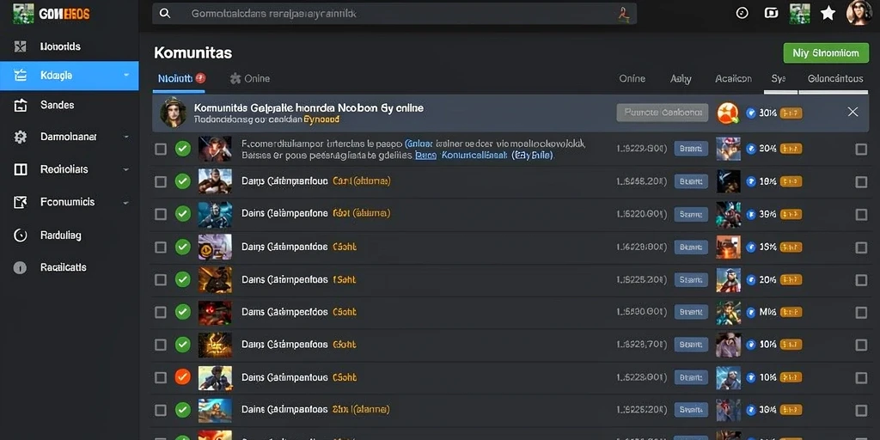Tick the left checkbox of the first list row

click(161, 149)
